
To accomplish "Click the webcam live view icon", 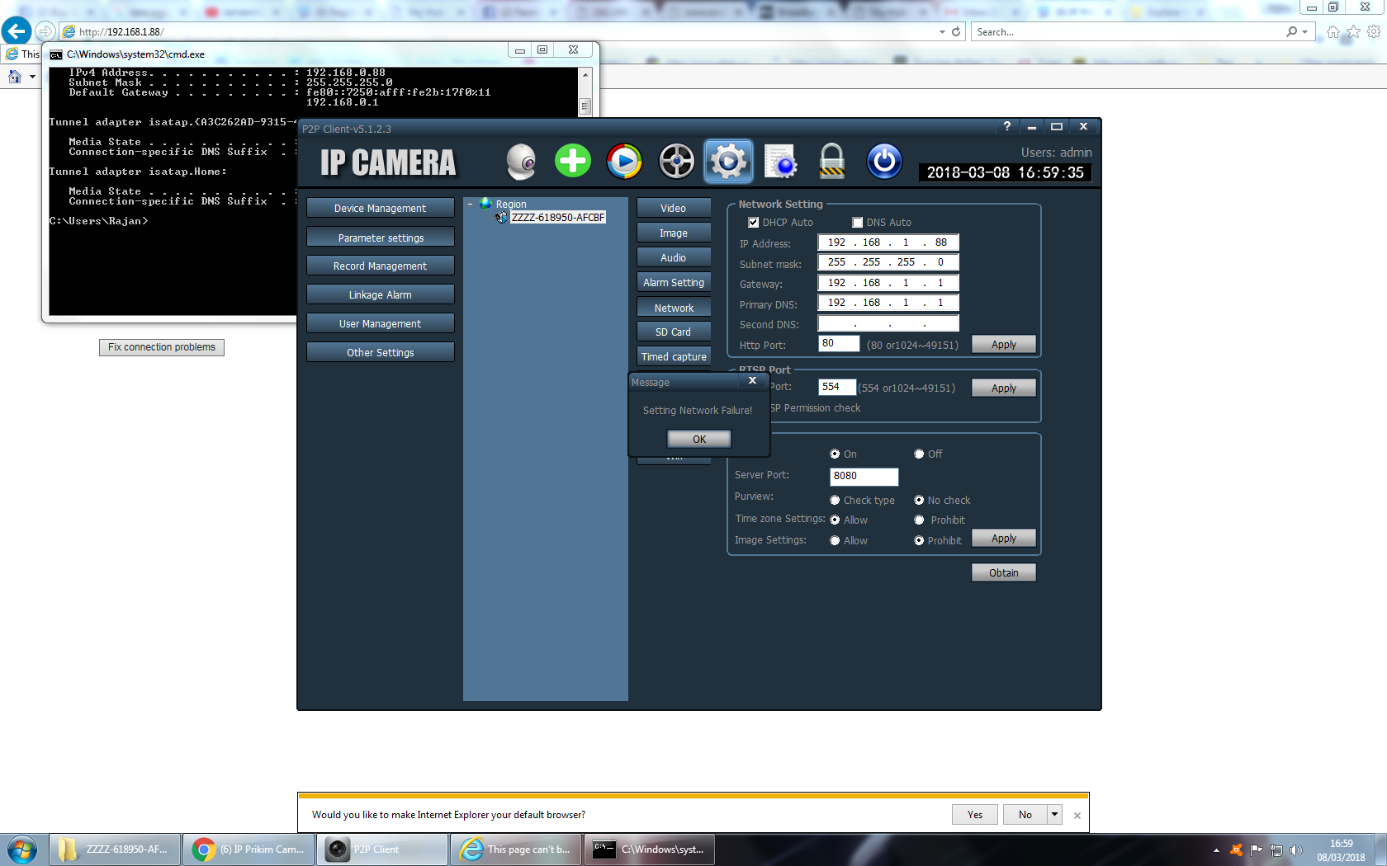I will [x=521, y=162].
